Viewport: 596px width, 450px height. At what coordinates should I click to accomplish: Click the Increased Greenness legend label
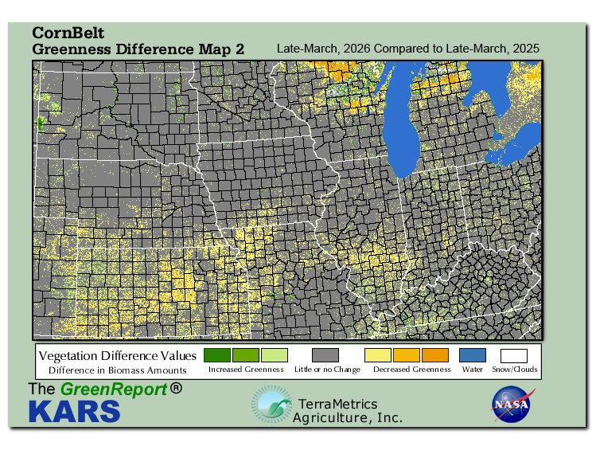tap(246, 370)
